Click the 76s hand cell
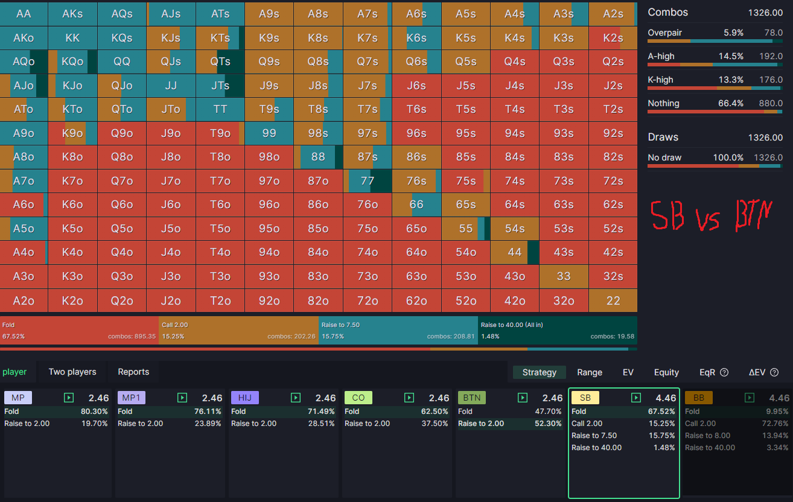The height and width of the screenshot is (502, 793). point(416,181)
